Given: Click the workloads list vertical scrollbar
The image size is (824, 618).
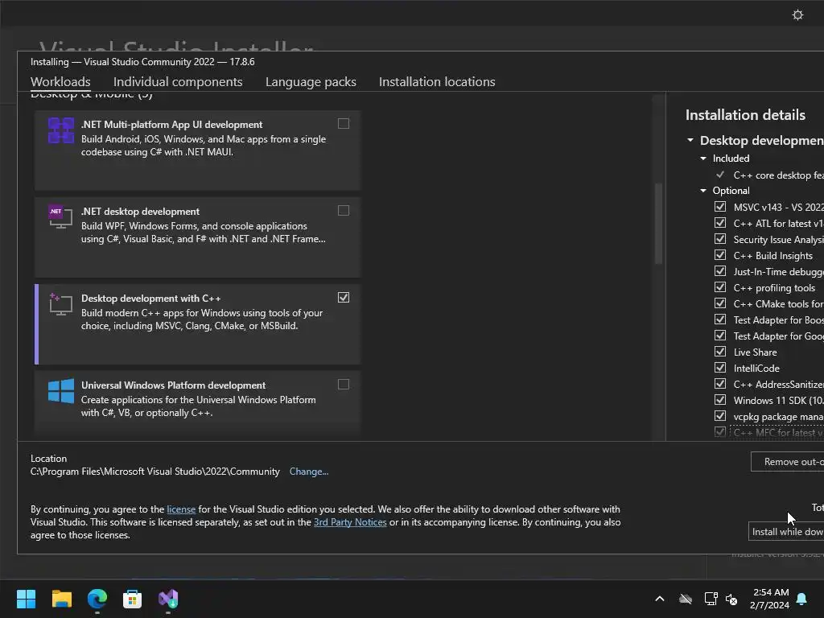Looking at the screenshot, I should [658, 224].
